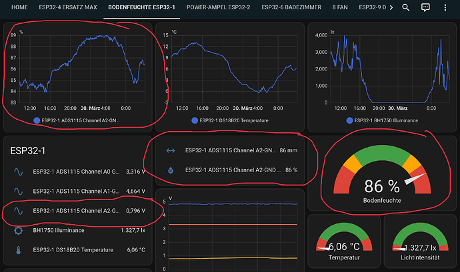Click sine wave icon for Channel A1-GND
This screenshot has height=272, width=460.
pyautogui.click(x=19, y=191)
